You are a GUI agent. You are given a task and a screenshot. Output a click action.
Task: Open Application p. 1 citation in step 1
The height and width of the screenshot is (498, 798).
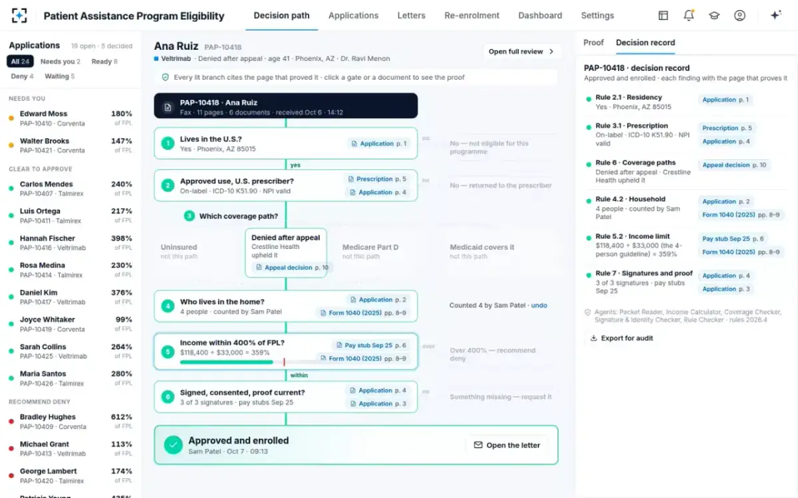point(378,143)
